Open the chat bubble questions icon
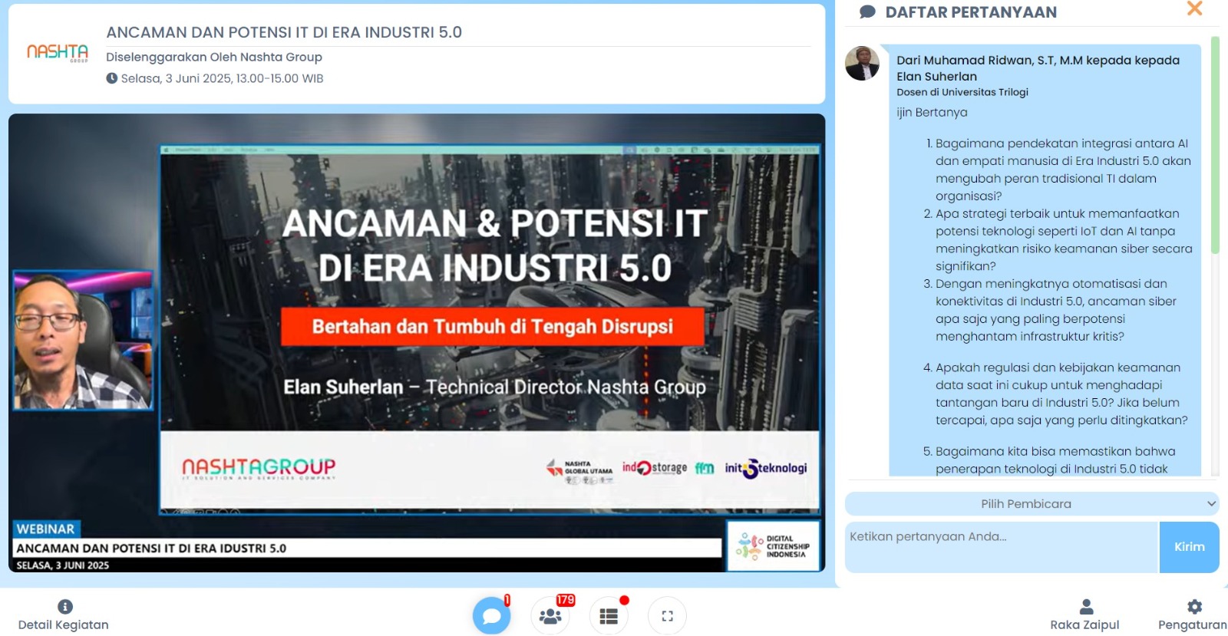Screen dimensions: 1228x636 [491, 615]
